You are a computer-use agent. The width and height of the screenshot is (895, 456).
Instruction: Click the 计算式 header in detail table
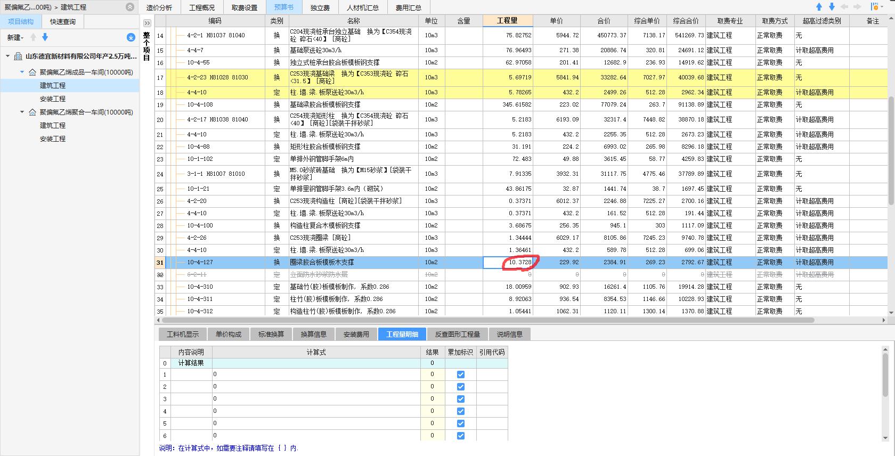[316, 352]
